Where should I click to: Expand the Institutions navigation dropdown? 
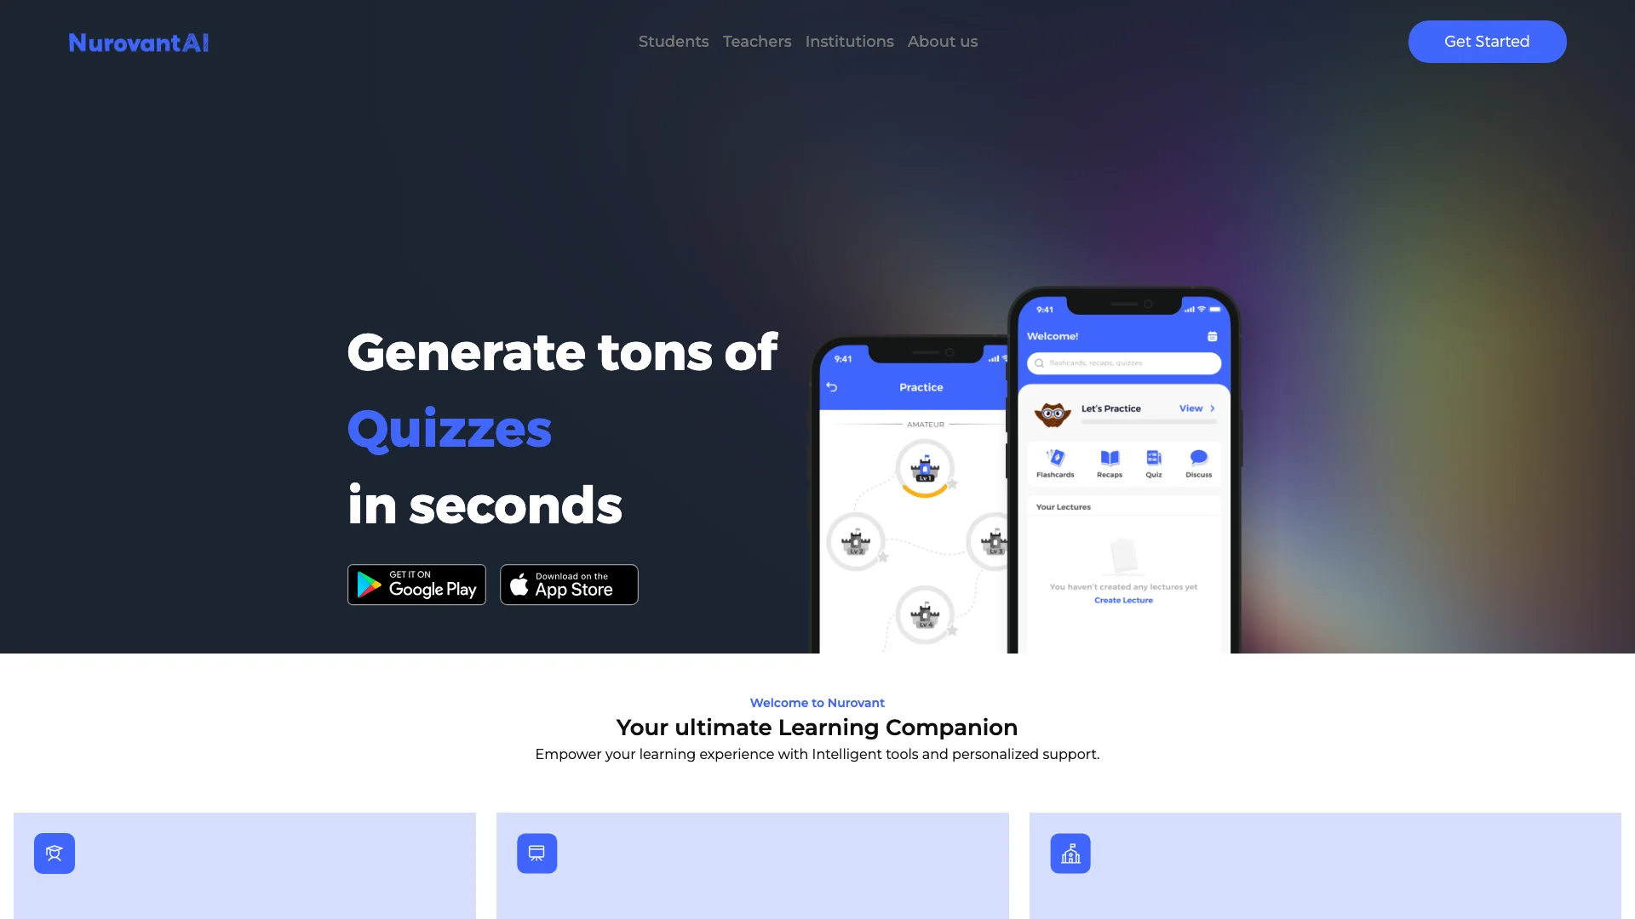[849, 42]
